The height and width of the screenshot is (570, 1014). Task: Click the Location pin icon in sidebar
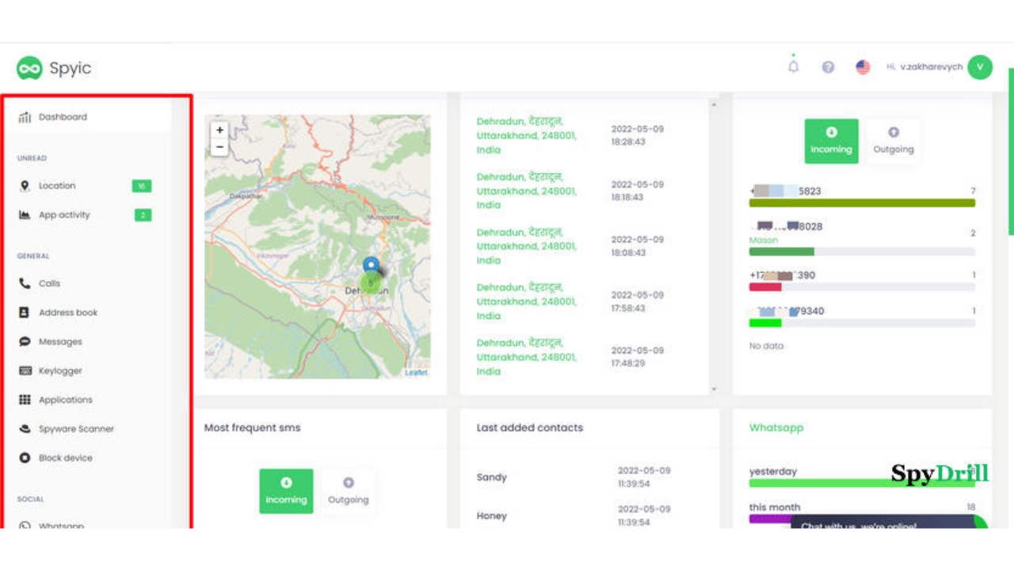pyautogui.click(x=25, y=186)
